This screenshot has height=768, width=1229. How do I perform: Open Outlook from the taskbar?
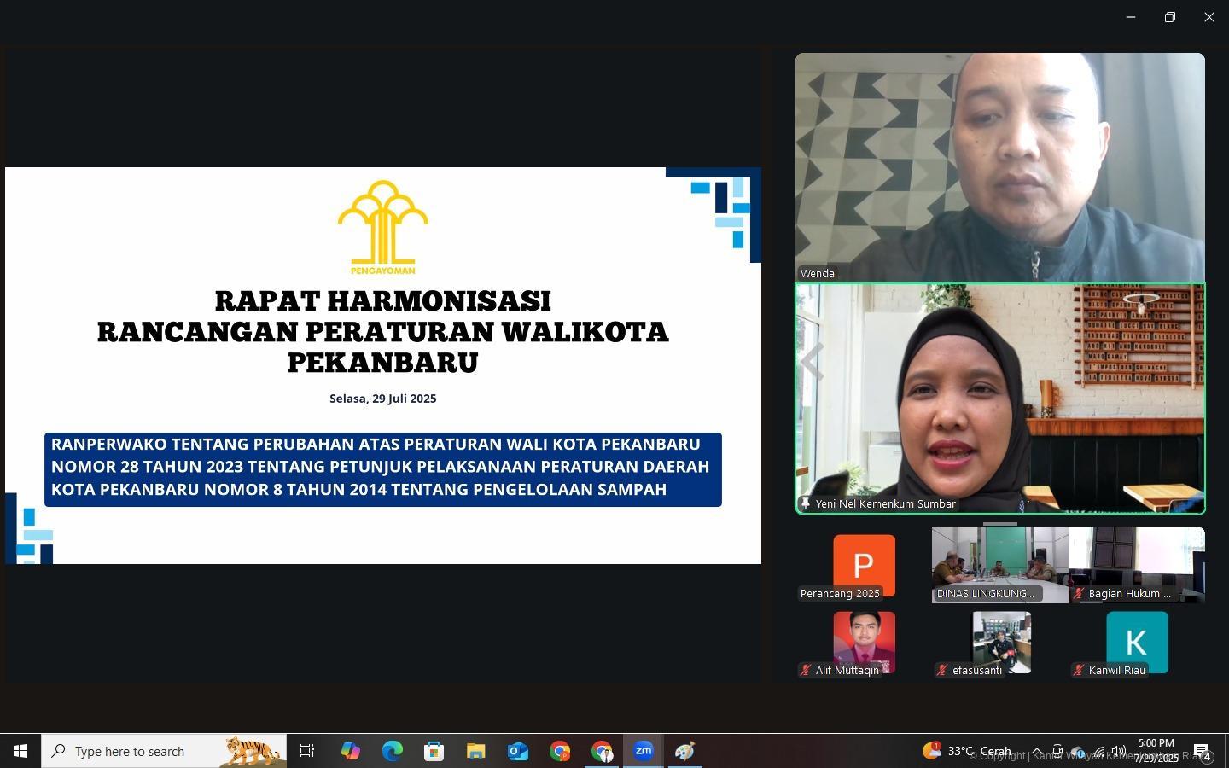click(518, 751)
